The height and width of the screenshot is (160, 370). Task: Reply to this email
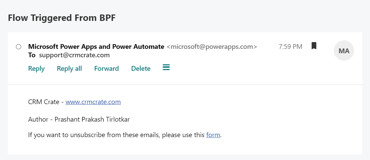click(x=36, y=68)
